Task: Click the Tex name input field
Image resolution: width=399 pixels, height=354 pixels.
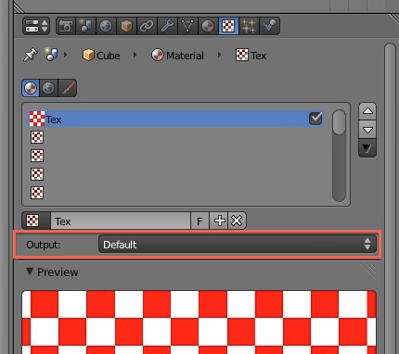Action: coord(121,221)
